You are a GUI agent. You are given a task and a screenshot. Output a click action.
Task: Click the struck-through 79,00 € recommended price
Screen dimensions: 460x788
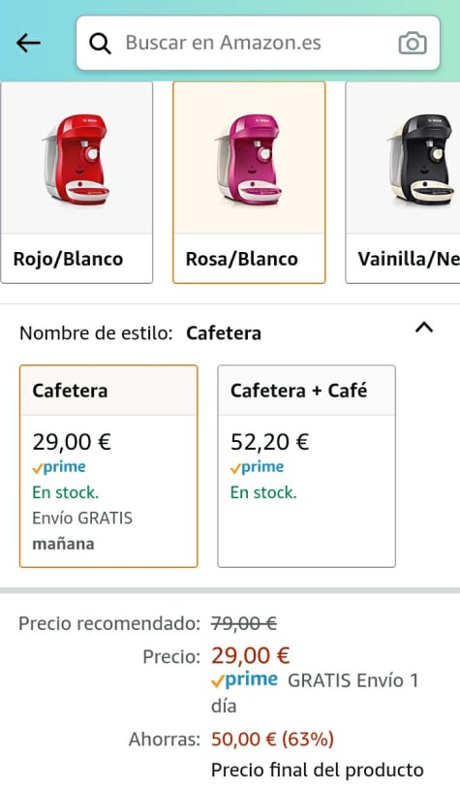[244, 623]
